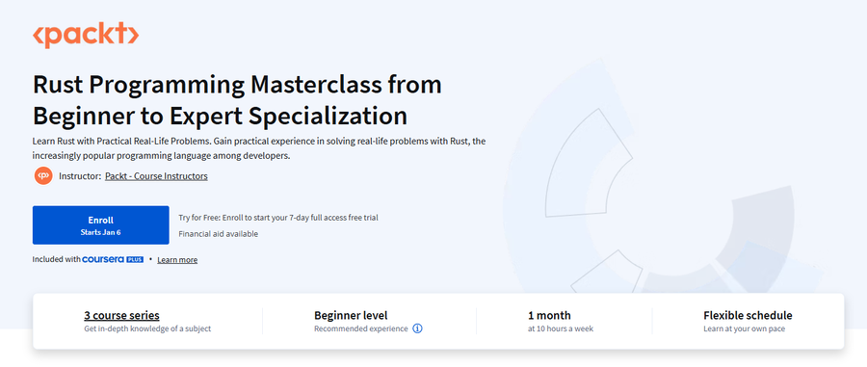Click the 'Learn at your own pace' text
The image size is (867, 367).
tap(745, 328)
